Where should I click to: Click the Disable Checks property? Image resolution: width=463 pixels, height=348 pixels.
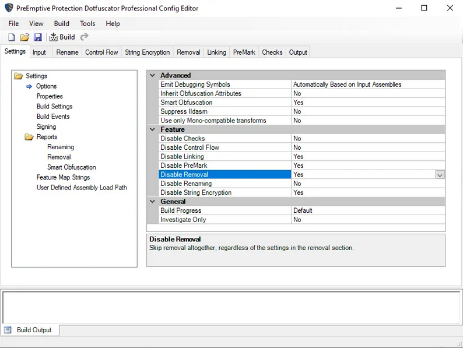225,138
